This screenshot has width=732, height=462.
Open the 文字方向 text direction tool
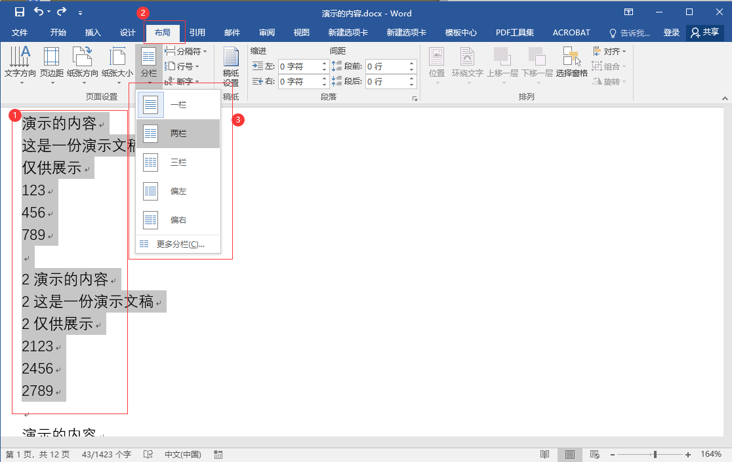tap(20, 64)
